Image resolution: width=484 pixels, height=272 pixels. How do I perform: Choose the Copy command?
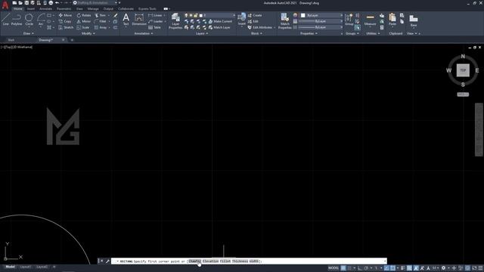65,21
